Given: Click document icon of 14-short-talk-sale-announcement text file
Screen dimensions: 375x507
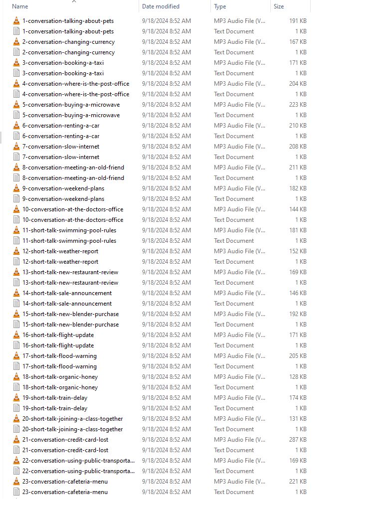Looking at the screenshot, I should click(x=16, y=304).
